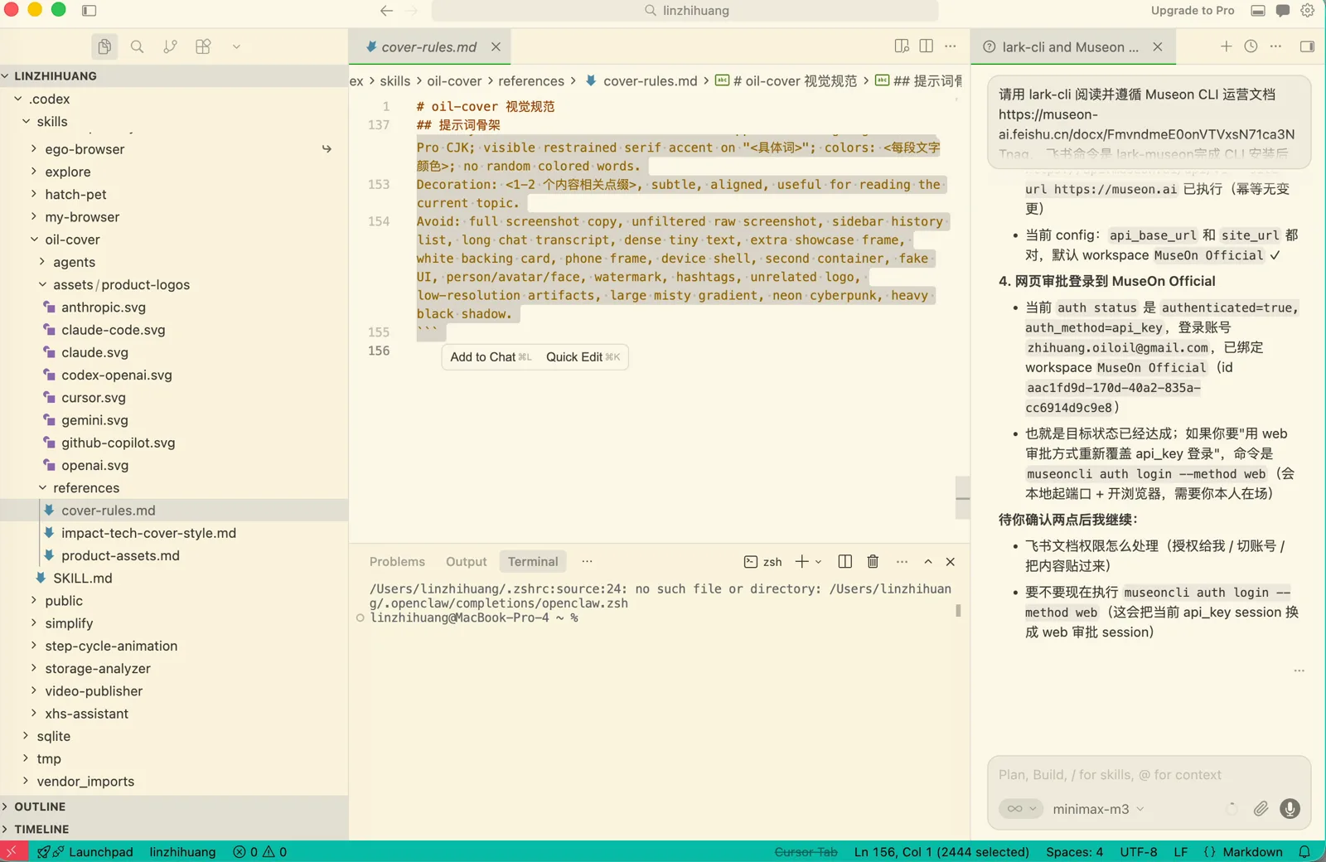This screenshot has height=862, width=1326.
Task: Click Upgrade to Pro
Action: point(1193,11)
